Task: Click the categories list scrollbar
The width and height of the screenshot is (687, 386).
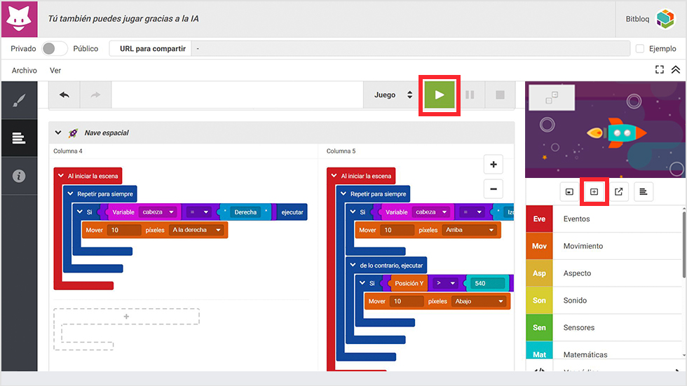Action: coord(684,245)
